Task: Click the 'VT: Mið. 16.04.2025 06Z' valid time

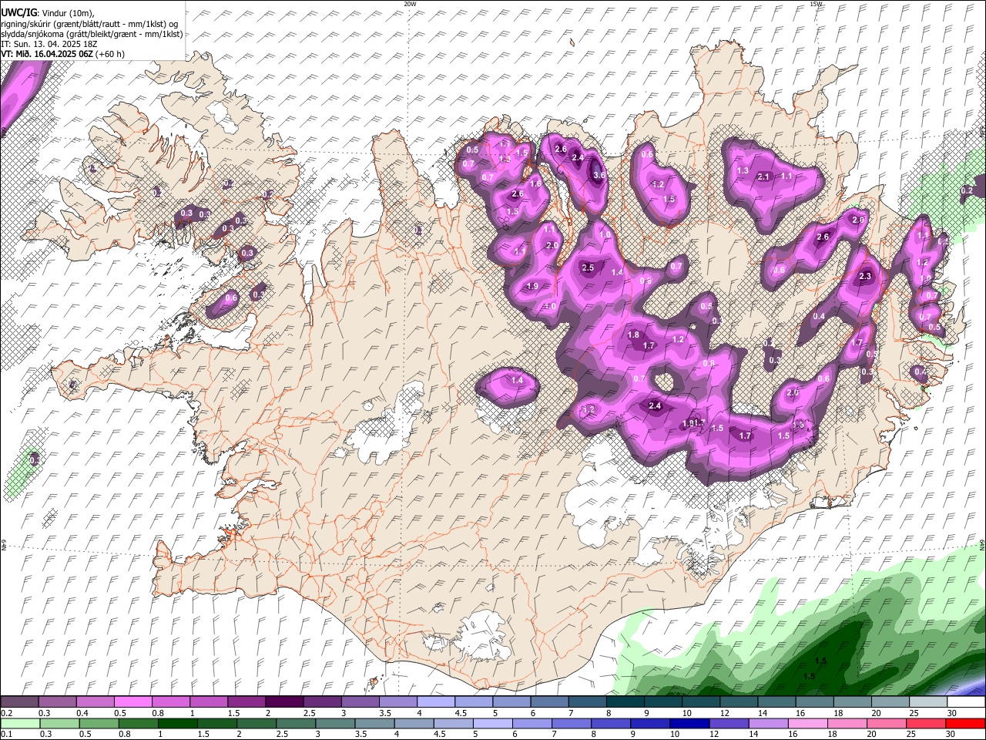Action: click(48, 54)
